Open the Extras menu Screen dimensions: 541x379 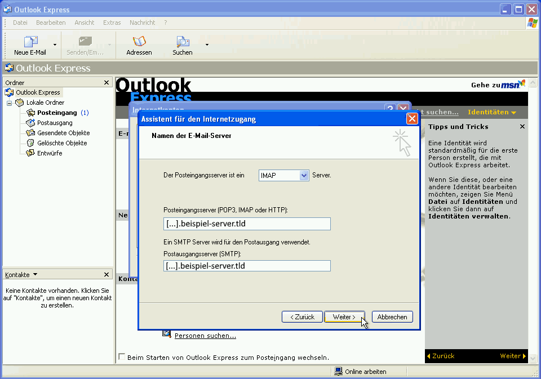point(112,23)
